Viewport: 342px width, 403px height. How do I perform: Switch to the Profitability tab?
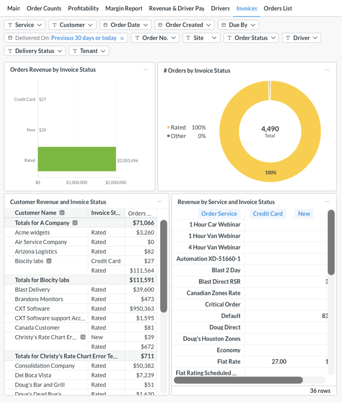click(x=83, y=8)
